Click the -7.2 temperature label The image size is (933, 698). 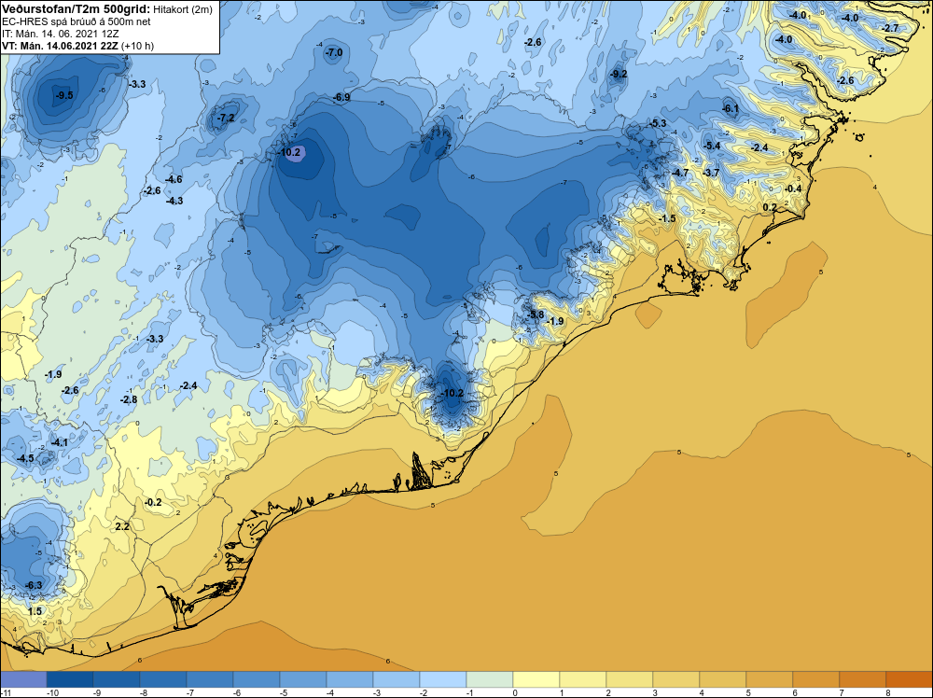[226, 118]
